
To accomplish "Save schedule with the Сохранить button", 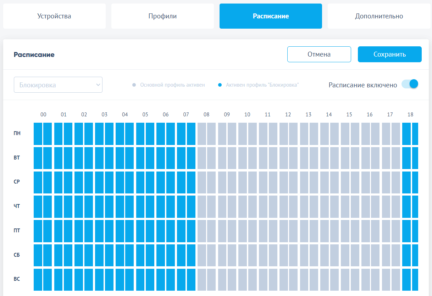I will (389, 54).
